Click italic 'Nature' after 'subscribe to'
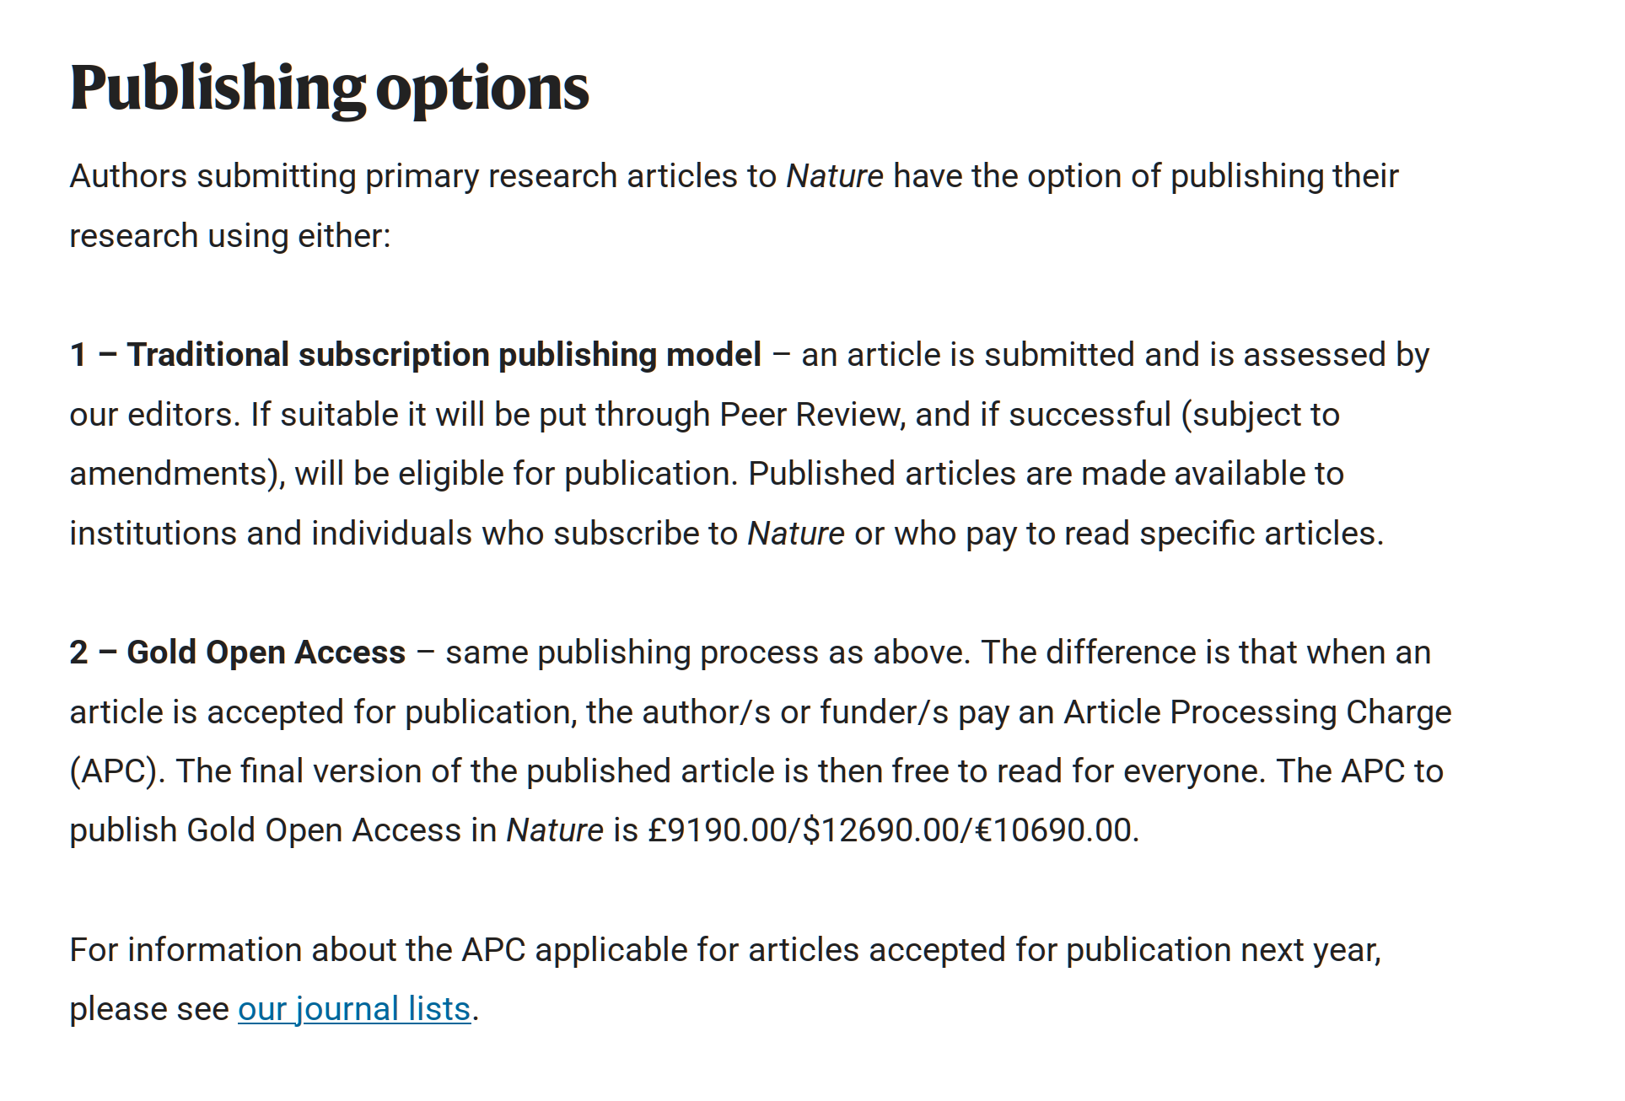This screenshot has height=1101, width=1625. [x=795, y=534]
